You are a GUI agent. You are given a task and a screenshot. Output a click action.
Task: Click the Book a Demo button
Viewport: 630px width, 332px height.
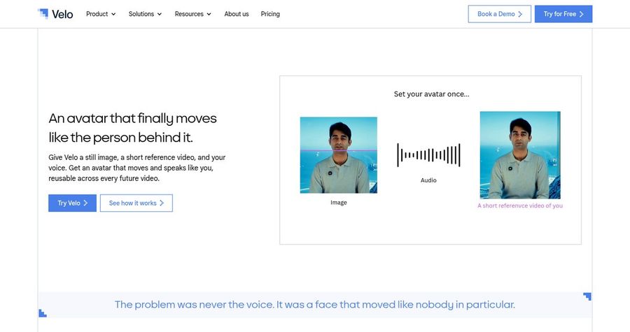[499, 14]
